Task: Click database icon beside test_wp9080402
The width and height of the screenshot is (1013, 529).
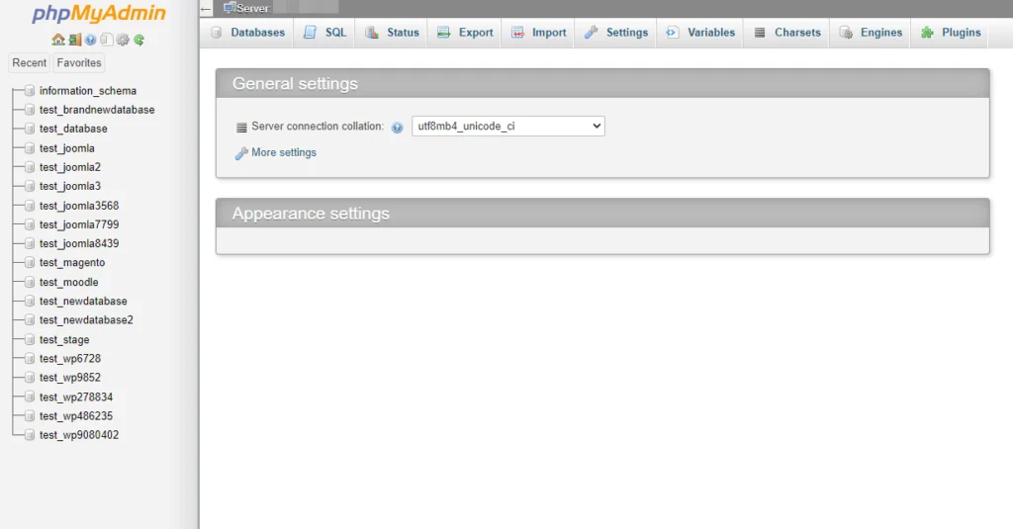Action: 29,435
